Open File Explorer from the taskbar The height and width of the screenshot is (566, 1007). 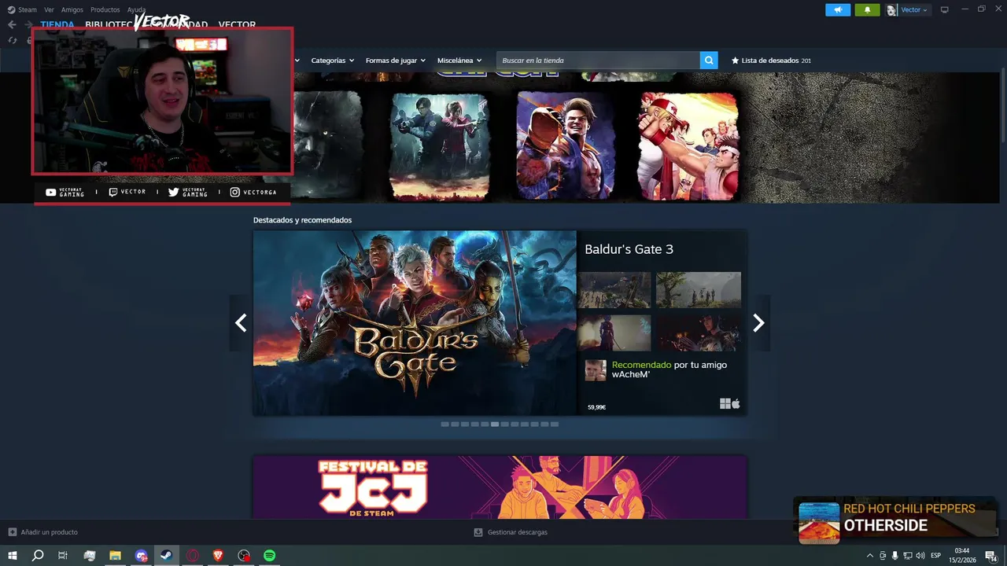pyautogui.click(x=115, y=556)
